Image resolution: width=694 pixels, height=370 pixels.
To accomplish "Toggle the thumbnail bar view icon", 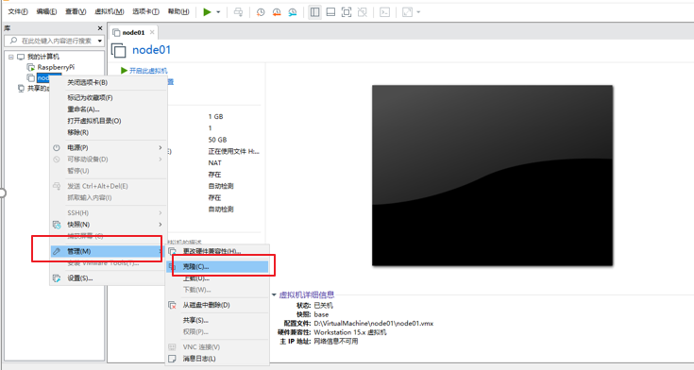I will 330,12.
